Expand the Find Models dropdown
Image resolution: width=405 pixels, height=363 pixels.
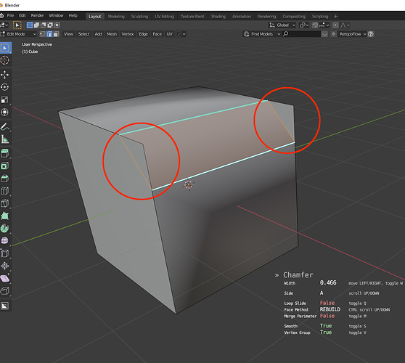(262, 34)
